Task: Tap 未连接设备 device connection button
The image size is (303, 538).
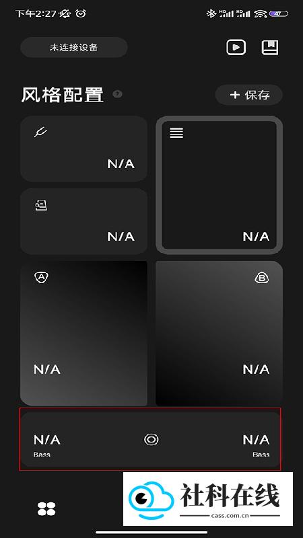Action: [74, 47]
